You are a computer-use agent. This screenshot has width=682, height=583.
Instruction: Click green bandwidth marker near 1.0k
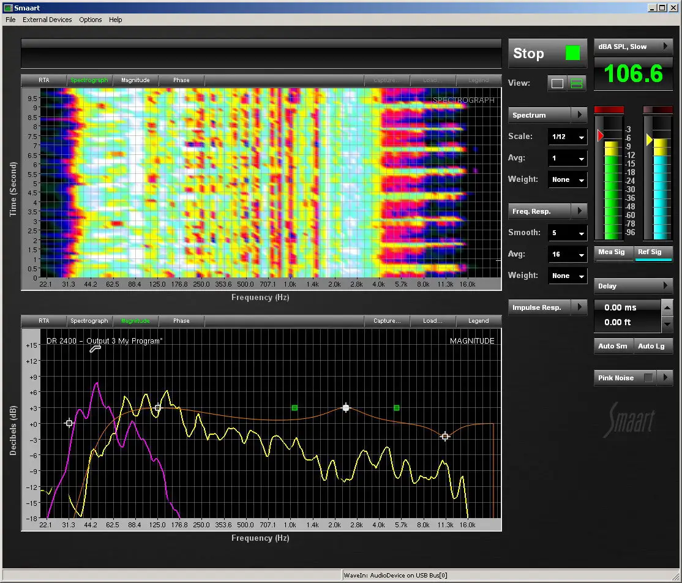coord(294,408)
